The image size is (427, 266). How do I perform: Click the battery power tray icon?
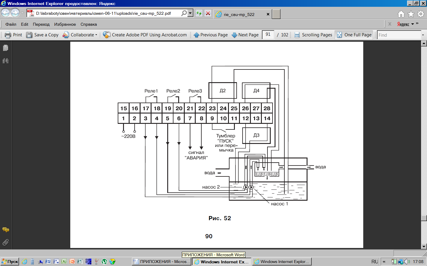(x=394, y=262)
